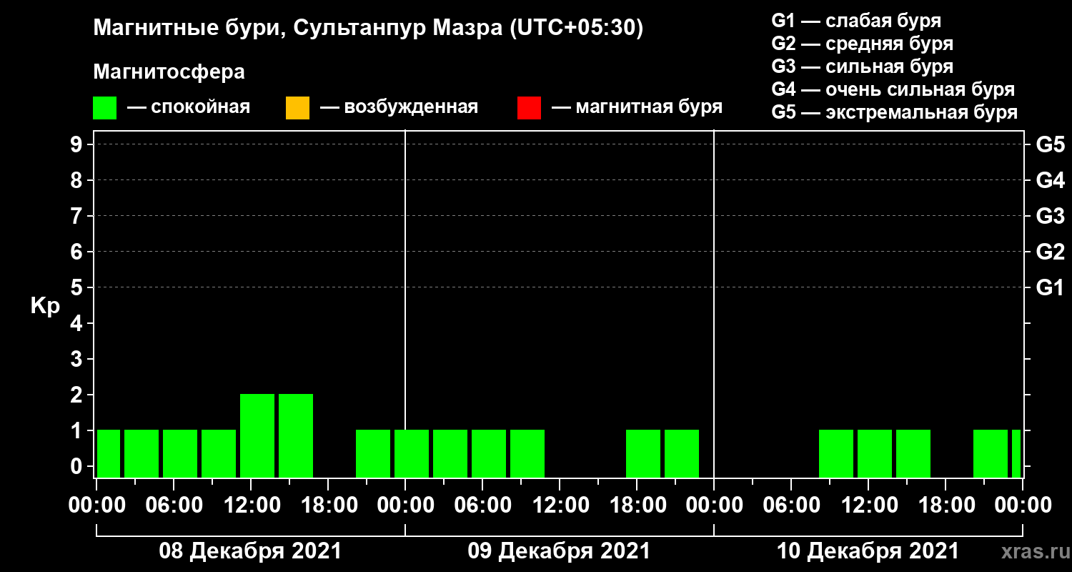Click the '06:00' time label of 08 Декабря
The width and height of the screenshot is (1072, 572).
174,505
